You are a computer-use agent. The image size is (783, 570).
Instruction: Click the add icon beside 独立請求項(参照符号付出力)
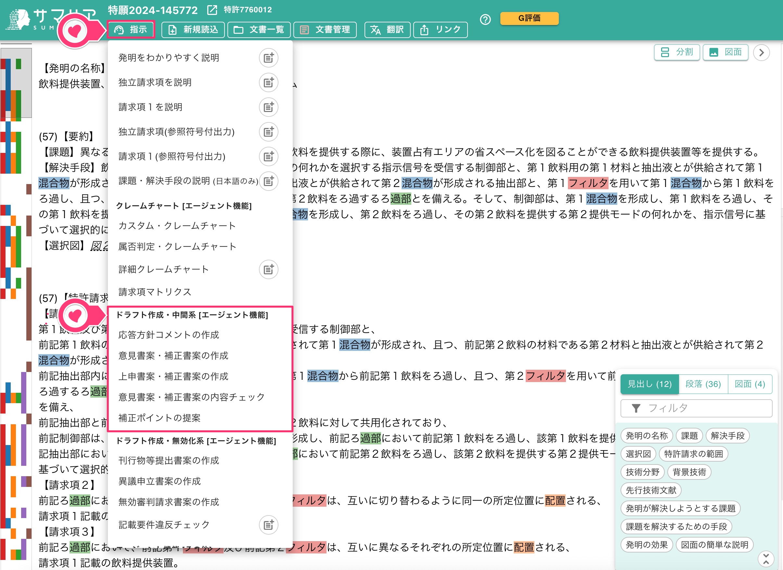(x=268, y=132)
